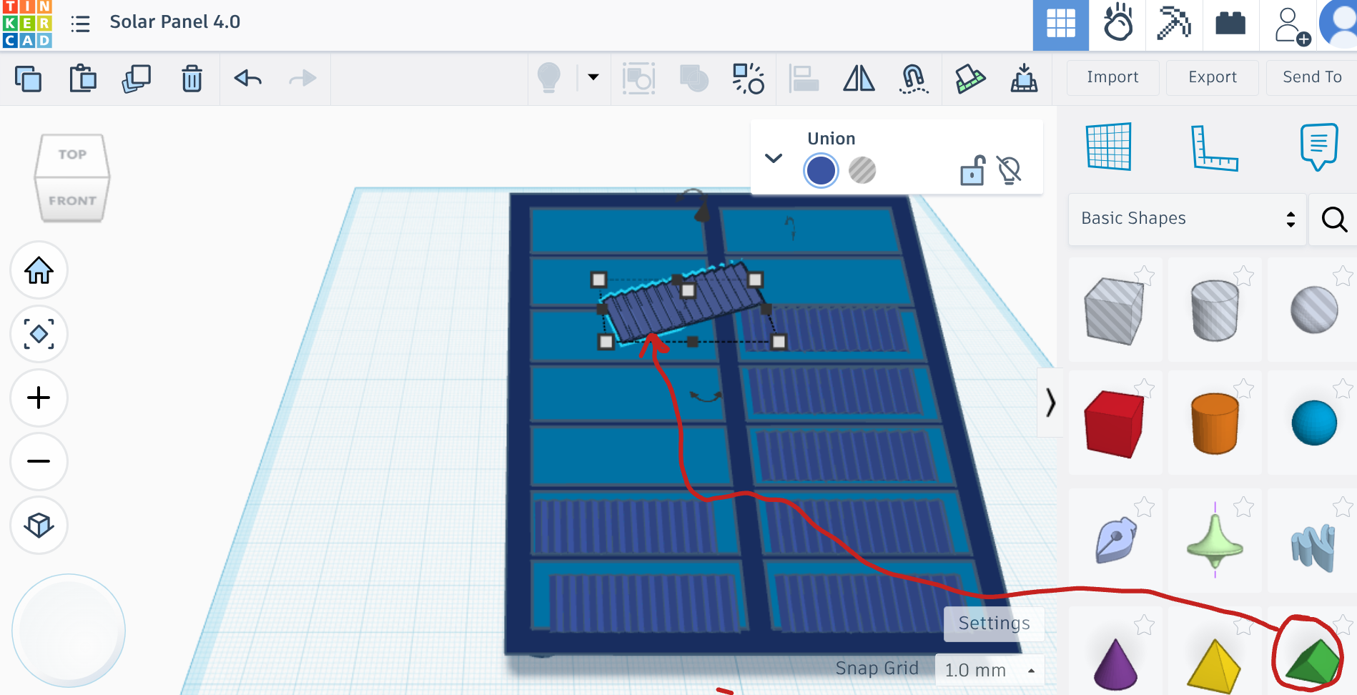Search shapes with the magnifier icon

pos(1334,219)
